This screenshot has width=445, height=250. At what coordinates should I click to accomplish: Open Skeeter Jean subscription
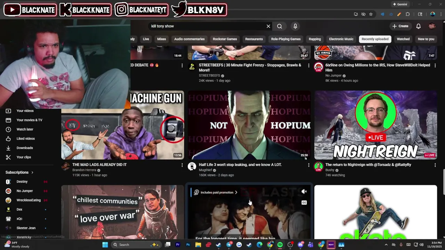(x=26, y=228)
